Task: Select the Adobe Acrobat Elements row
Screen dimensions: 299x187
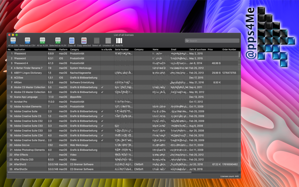Action: pyautogui.click(x=123, y=107)
